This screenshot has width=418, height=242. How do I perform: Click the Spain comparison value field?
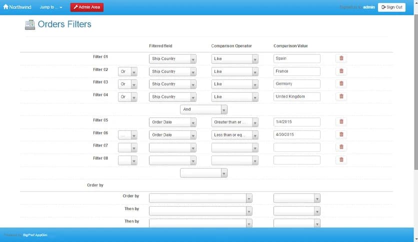point(296,58)
